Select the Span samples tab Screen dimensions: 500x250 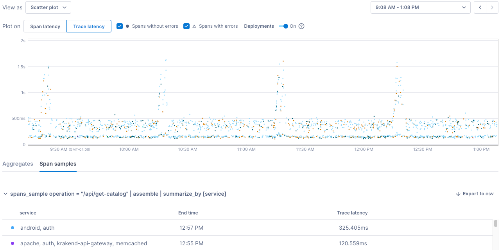tap(58, 164)
